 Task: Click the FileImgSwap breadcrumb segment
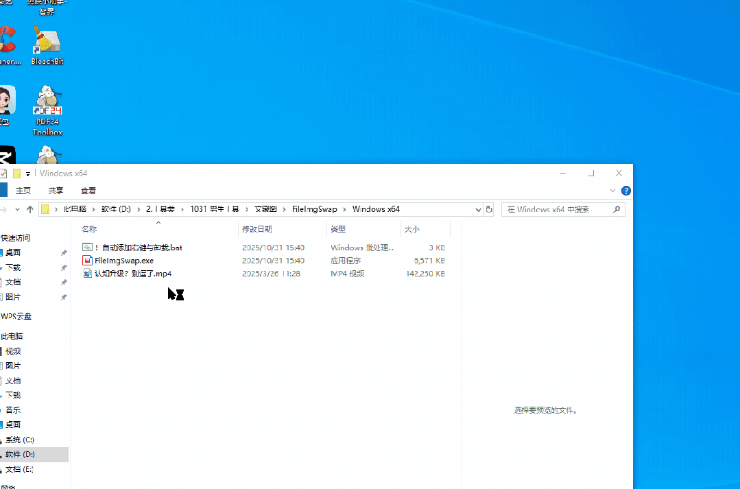click(x=314, y=209)
